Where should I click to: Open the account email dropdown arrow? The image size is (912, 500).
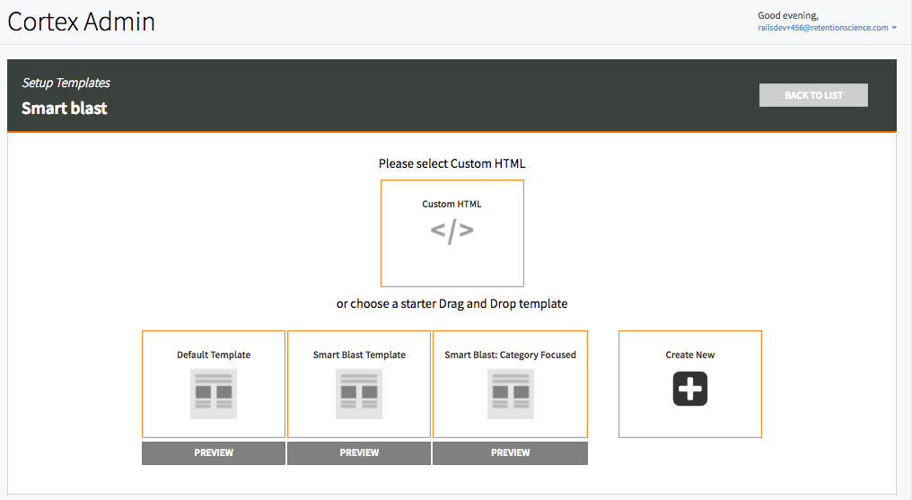(x=895, y=28)
